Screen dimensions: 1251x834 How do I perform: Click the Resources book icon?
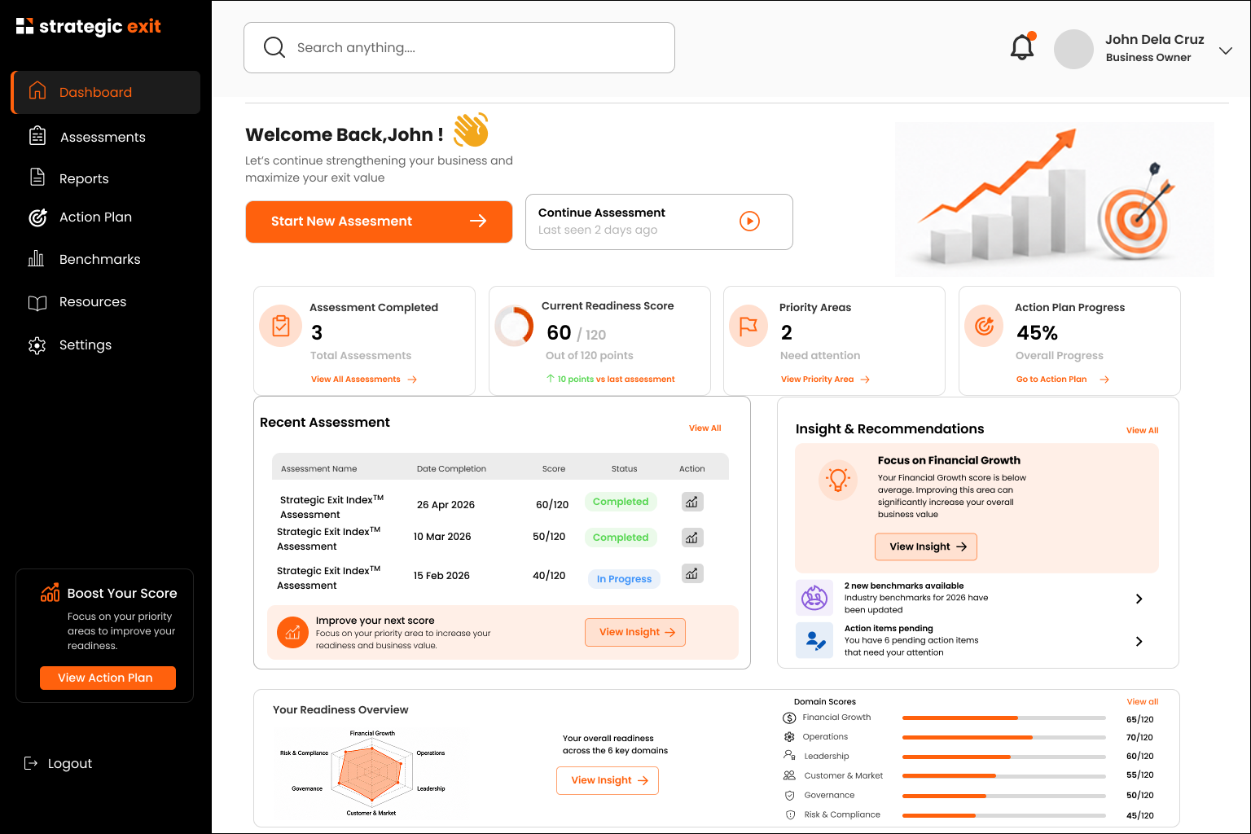click(x=37, y=302)
